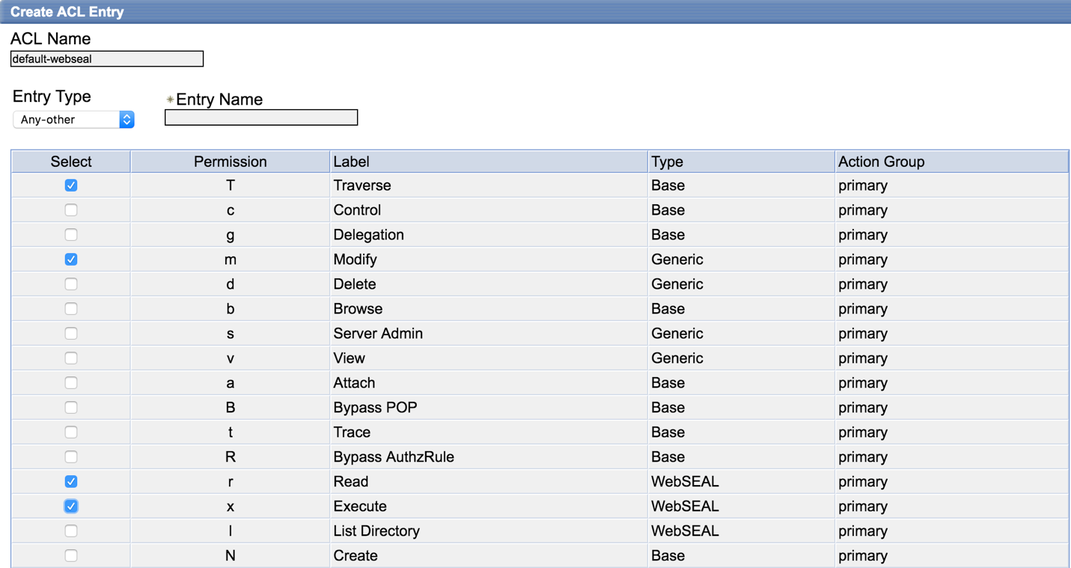Screen dimensions: 1071x568
Task: Enable the View permission checkbox
Action: coord(70,358)
